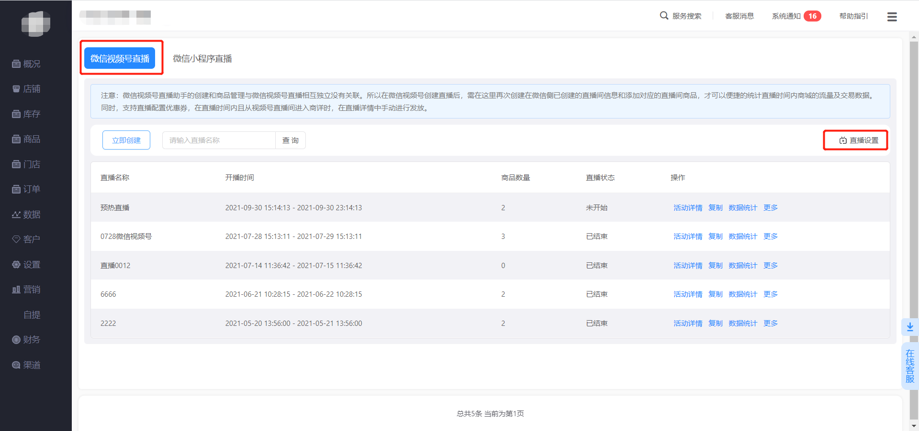The image size is (919, 431).
Task: Open 活动详情 for 预热直播
Action: [688, 208]
